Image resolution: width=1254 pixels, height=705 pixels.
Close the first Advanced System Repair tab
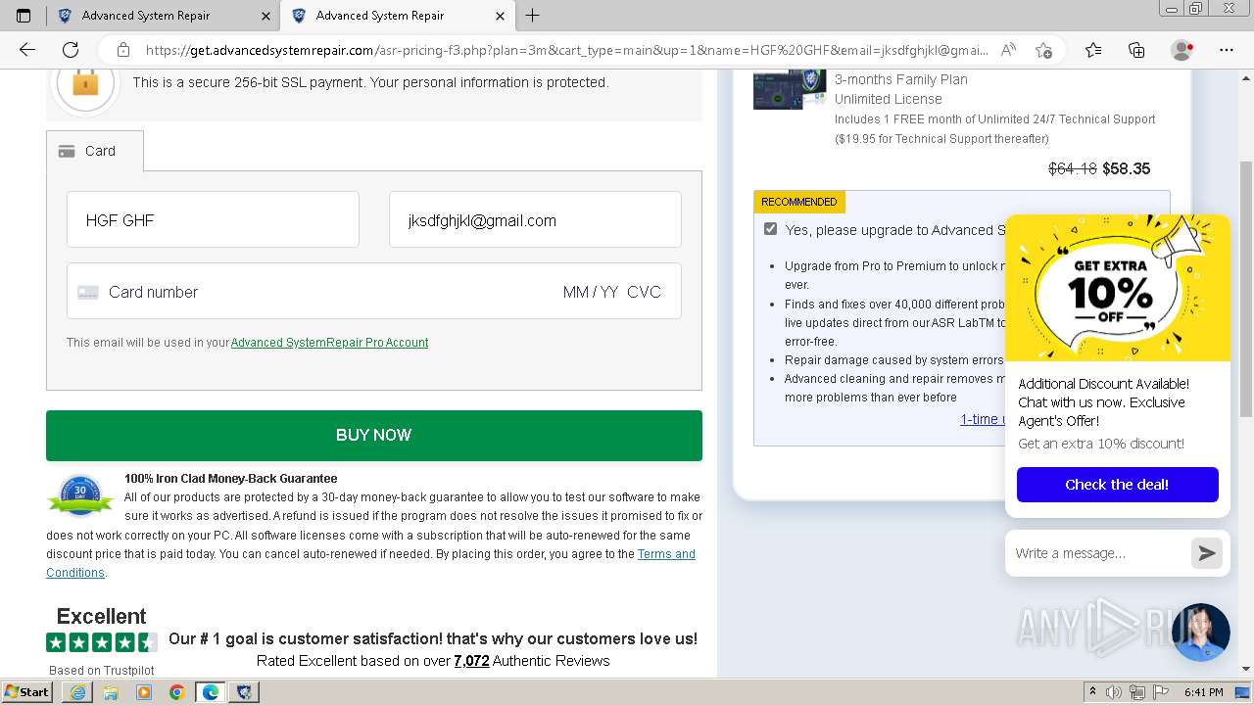pos(266,16)
